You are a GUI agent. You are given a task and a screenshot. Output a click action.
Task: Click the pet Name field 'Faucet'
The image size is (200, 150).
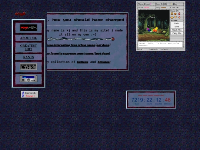(147, 4)
